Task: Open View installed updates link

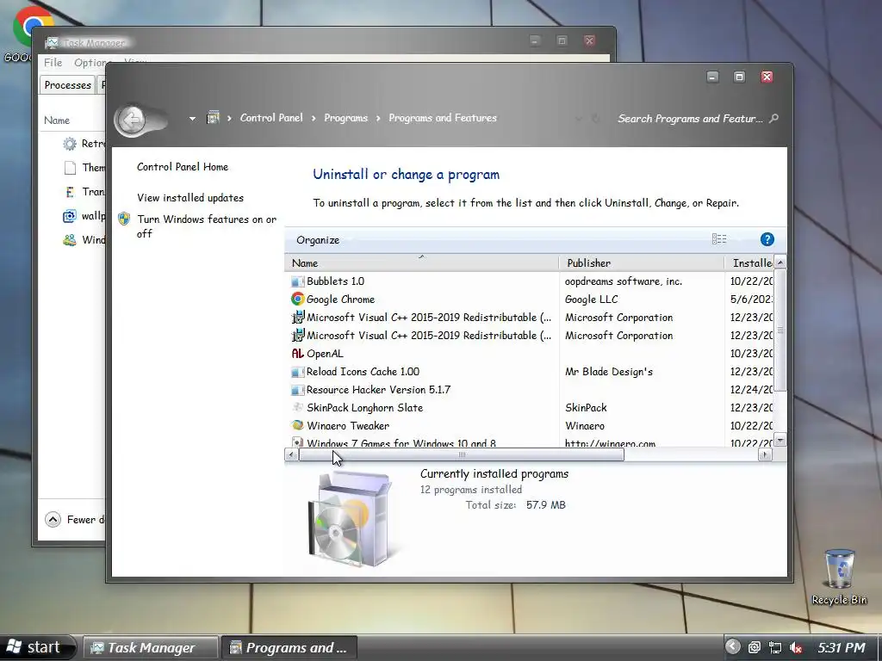Action: (x=190, y=198)
